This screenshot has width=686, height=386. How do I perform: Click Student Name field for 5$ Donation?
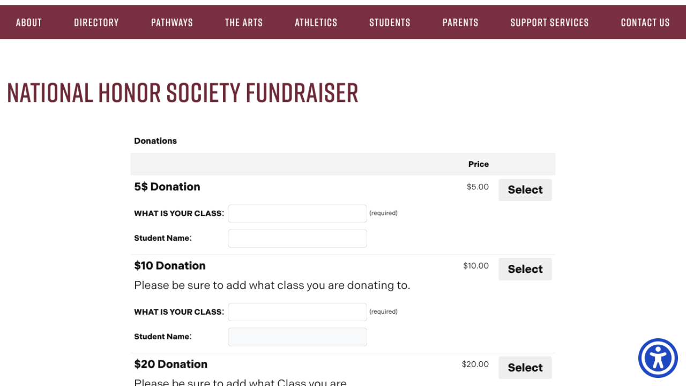point(297,239)
